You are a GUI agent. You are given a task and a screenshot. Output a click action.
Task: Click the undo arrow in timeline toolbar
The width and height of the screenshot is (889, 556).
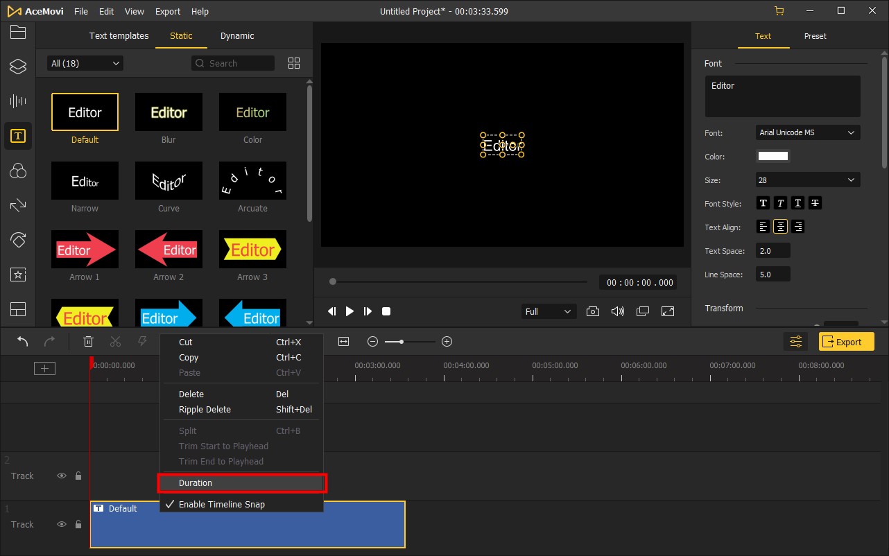click(x=23, y=341)
